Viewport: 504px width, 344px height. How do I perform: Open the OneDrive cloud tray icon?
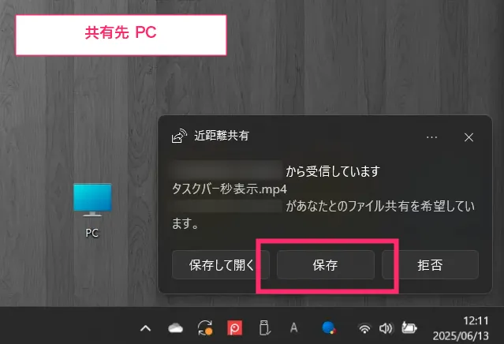coord(176,328)
